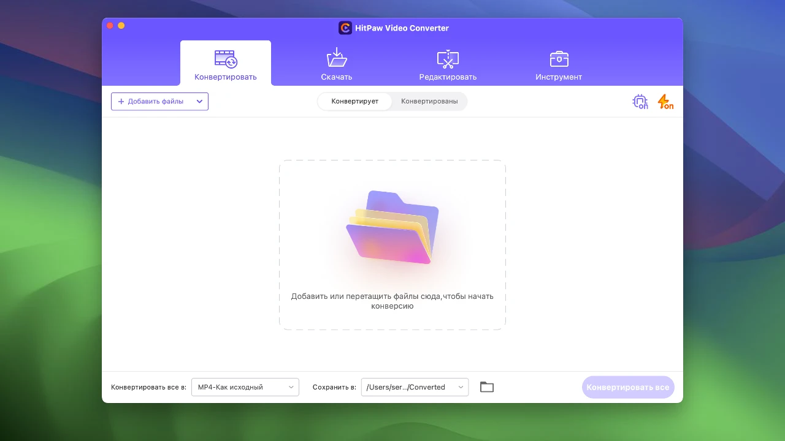Open the save path Converted dropdown

click(x=415, y=387)
